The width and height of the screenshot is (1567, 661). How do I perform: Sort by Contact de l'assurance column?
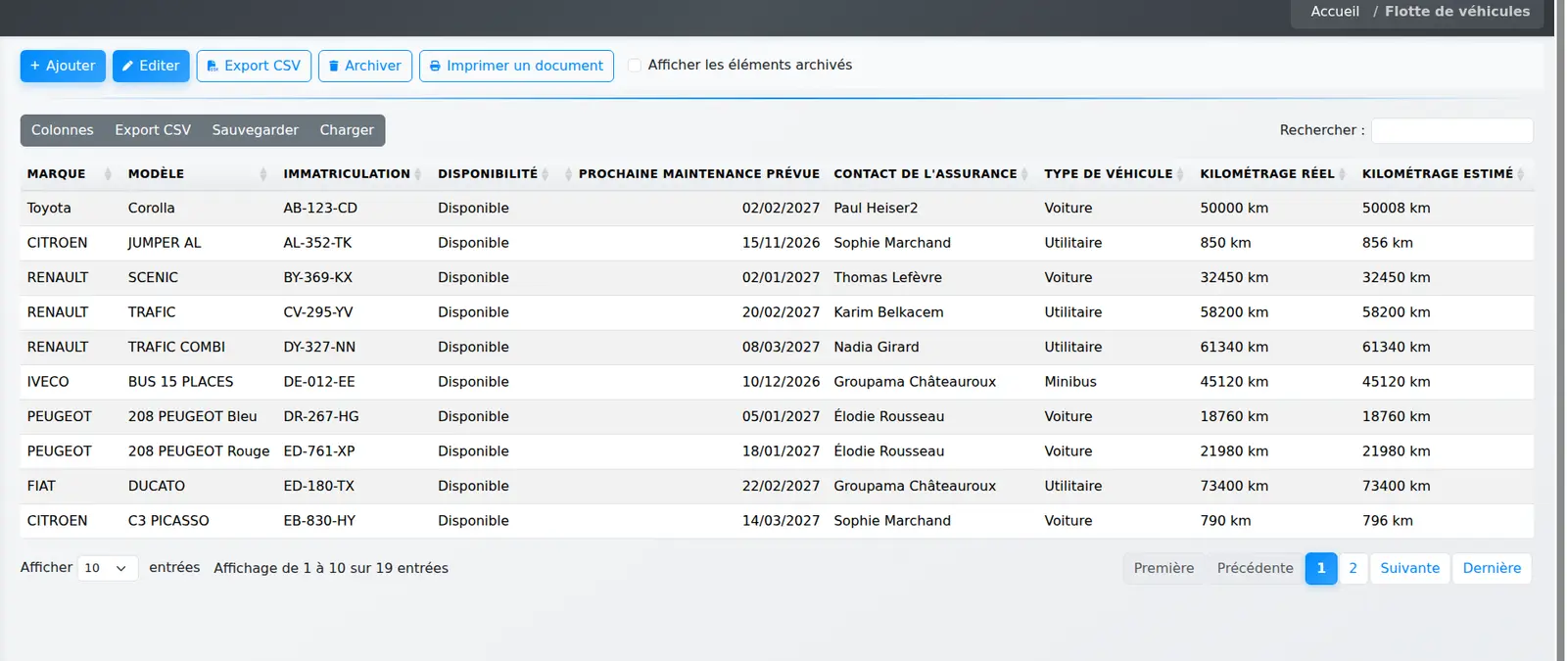pos(932,173)
